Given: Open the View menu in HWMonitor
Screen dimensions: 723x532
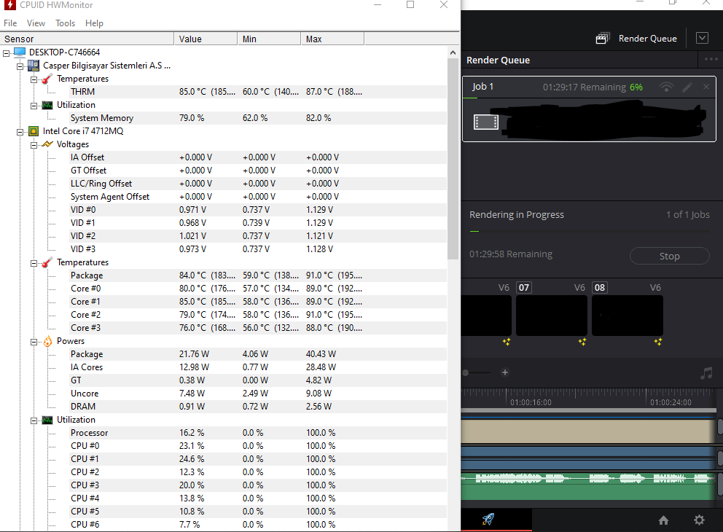Looking at the screenshot, I should click(x=36, y=23).
